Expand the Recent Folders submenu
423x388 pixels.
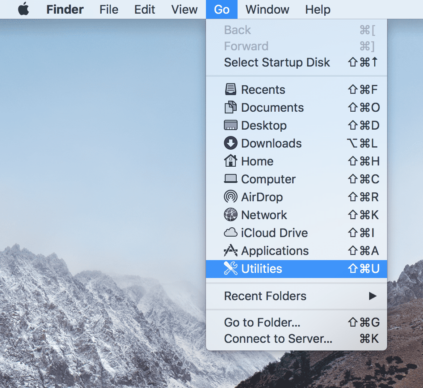(265, 296)
